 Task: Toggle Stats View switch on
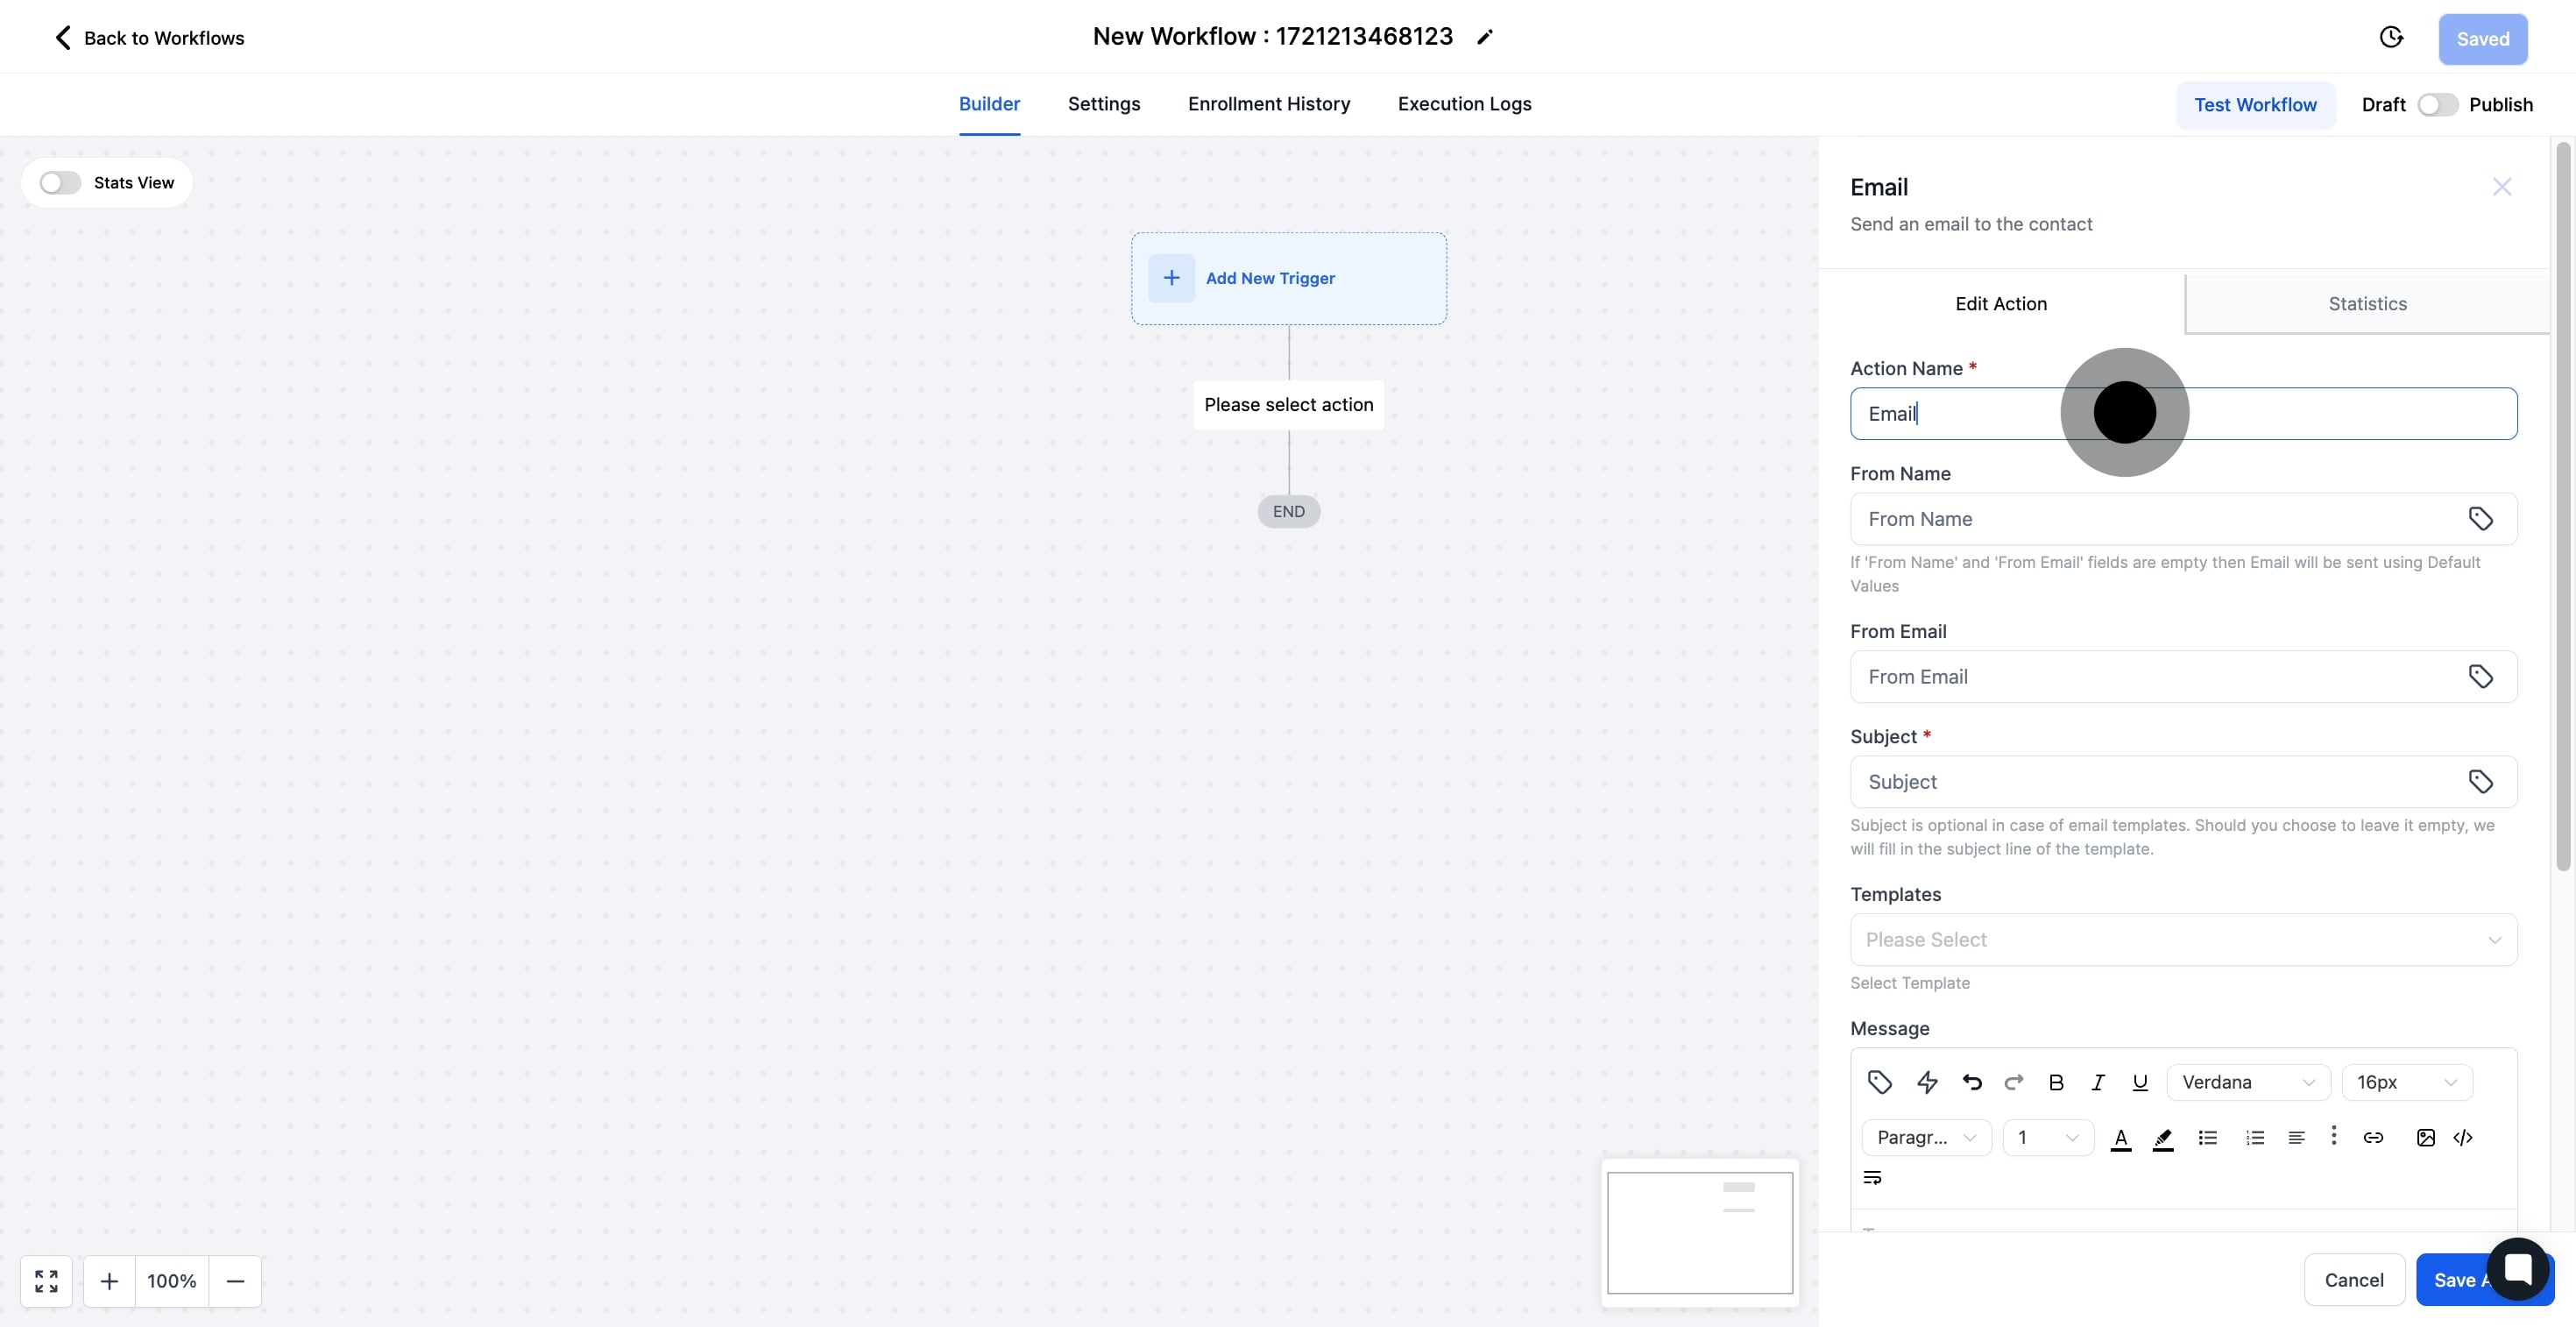pyautogui.click(x=60, y=183)
